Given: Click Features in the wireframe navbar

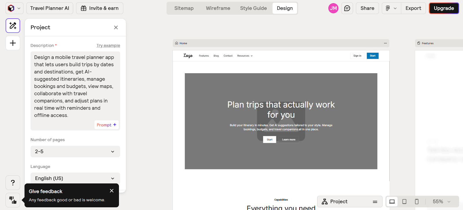Looking at the screenshot, I should pos(204,56).
